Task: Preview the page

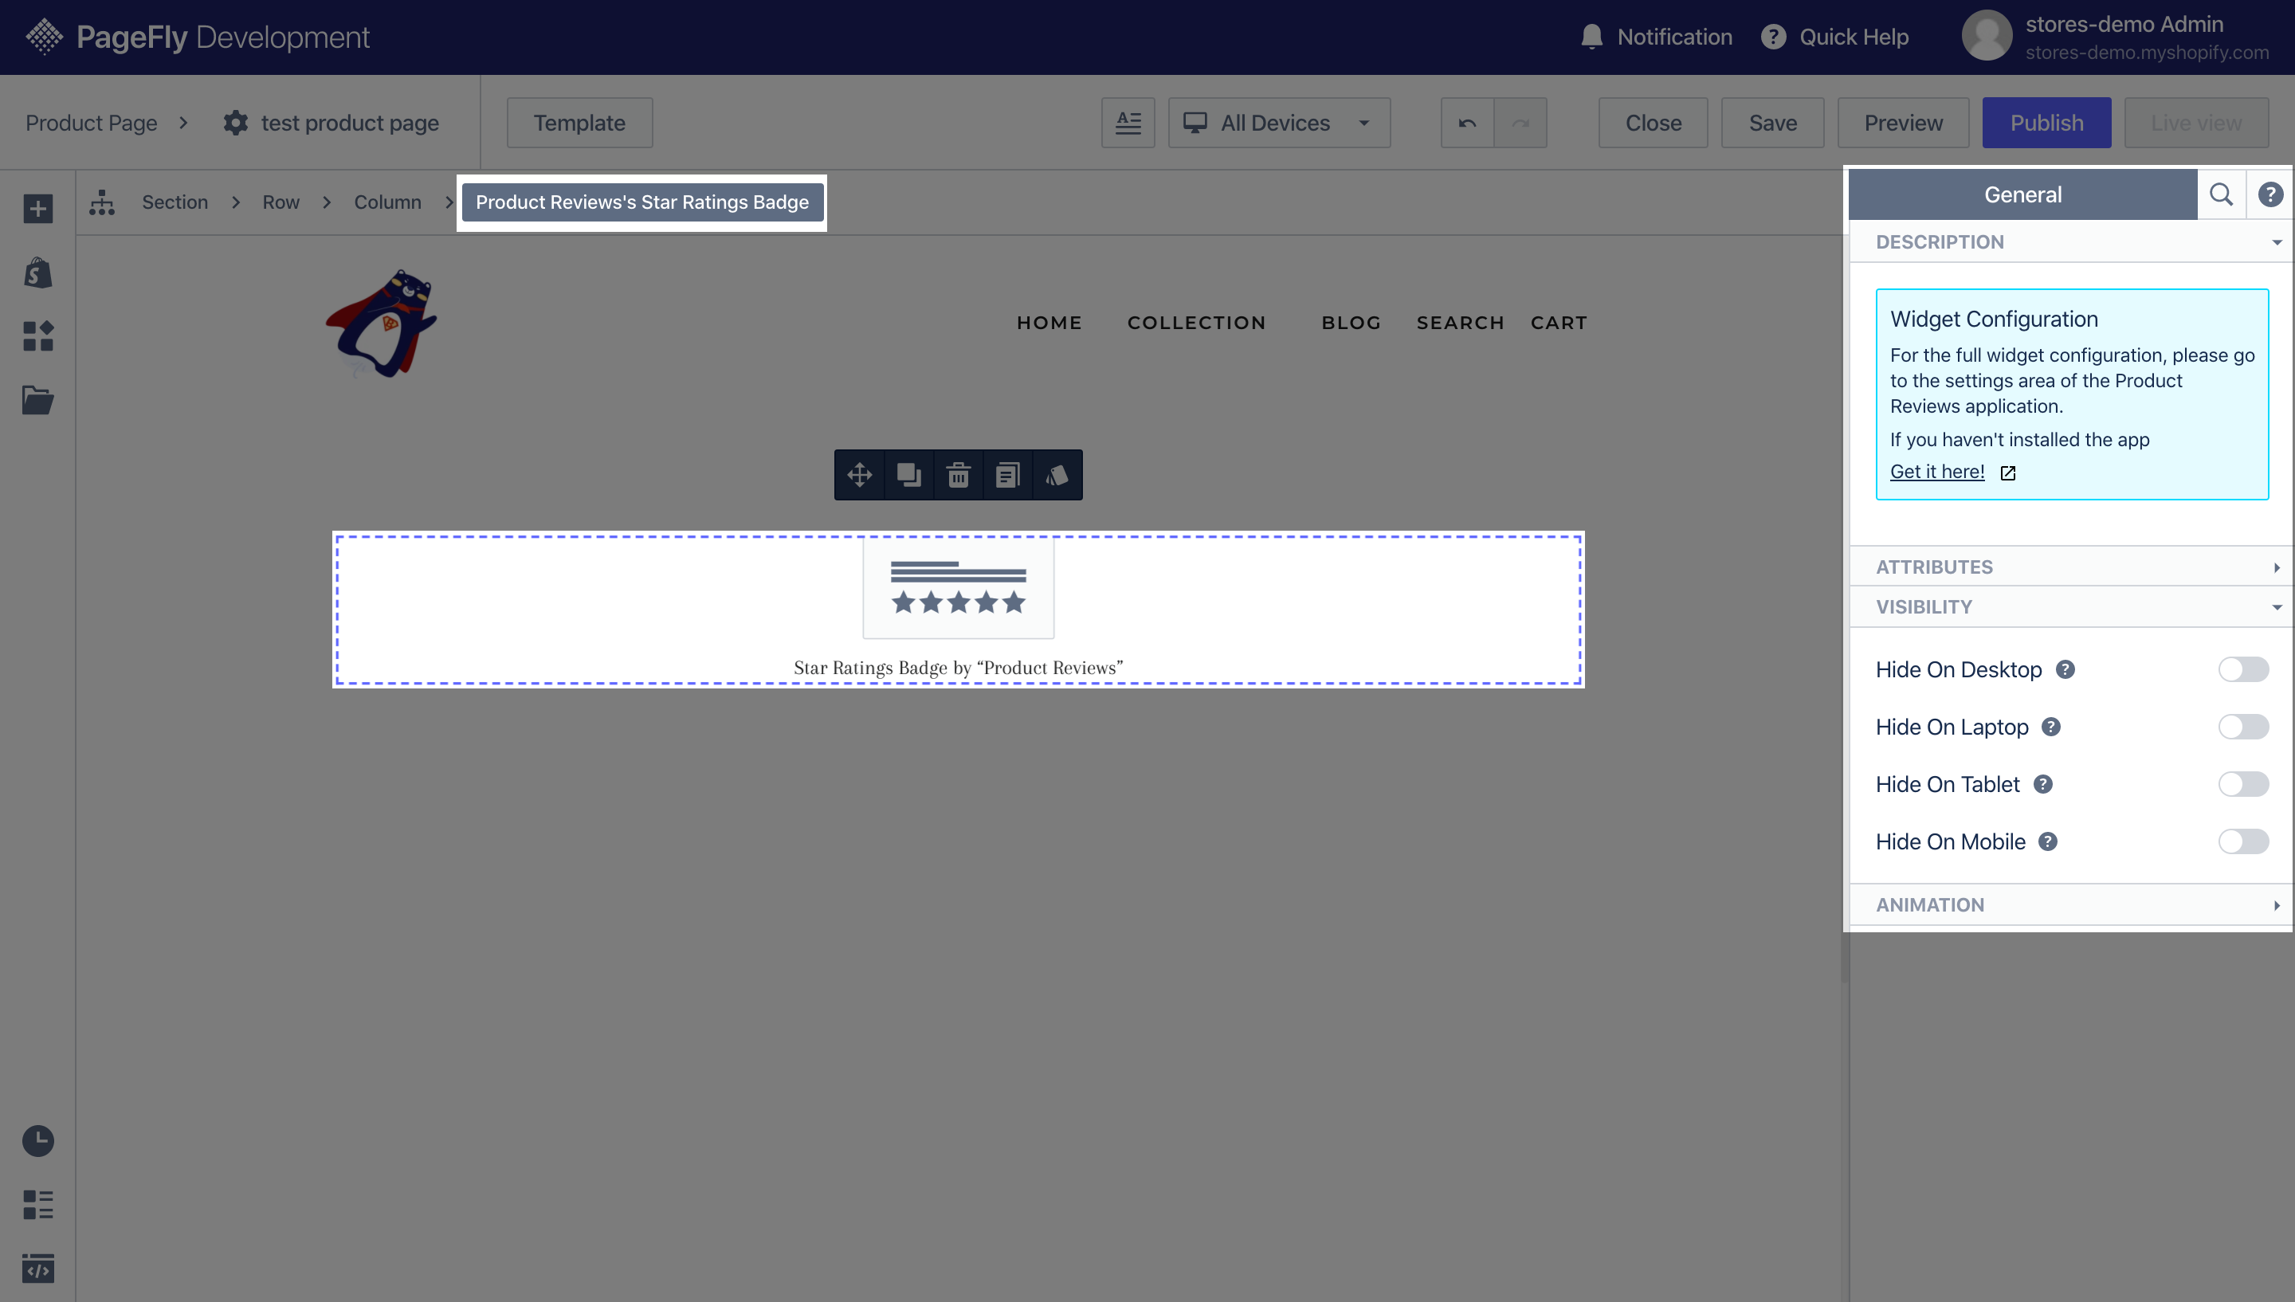Action: [x=1904, y=123]
